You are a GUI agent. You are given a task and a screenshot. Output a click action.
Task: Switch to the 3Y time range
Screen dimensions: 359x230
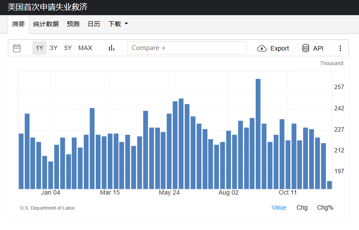point(54,48)
